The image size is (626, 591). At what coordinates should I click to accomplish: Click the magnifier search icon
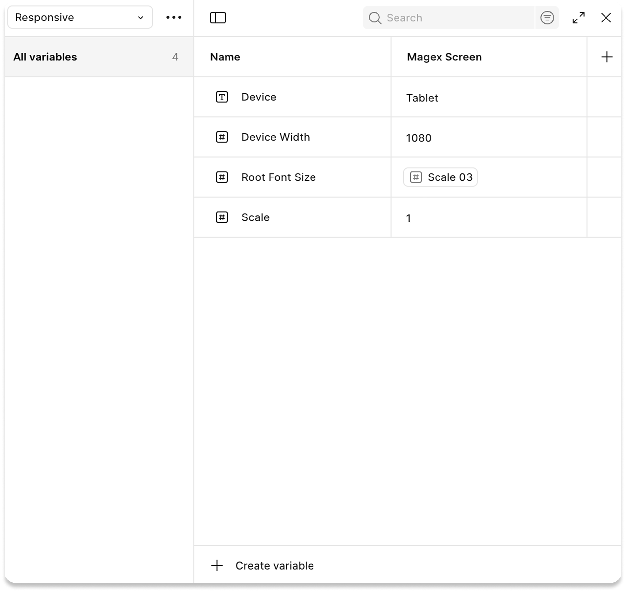coord(375,18)
